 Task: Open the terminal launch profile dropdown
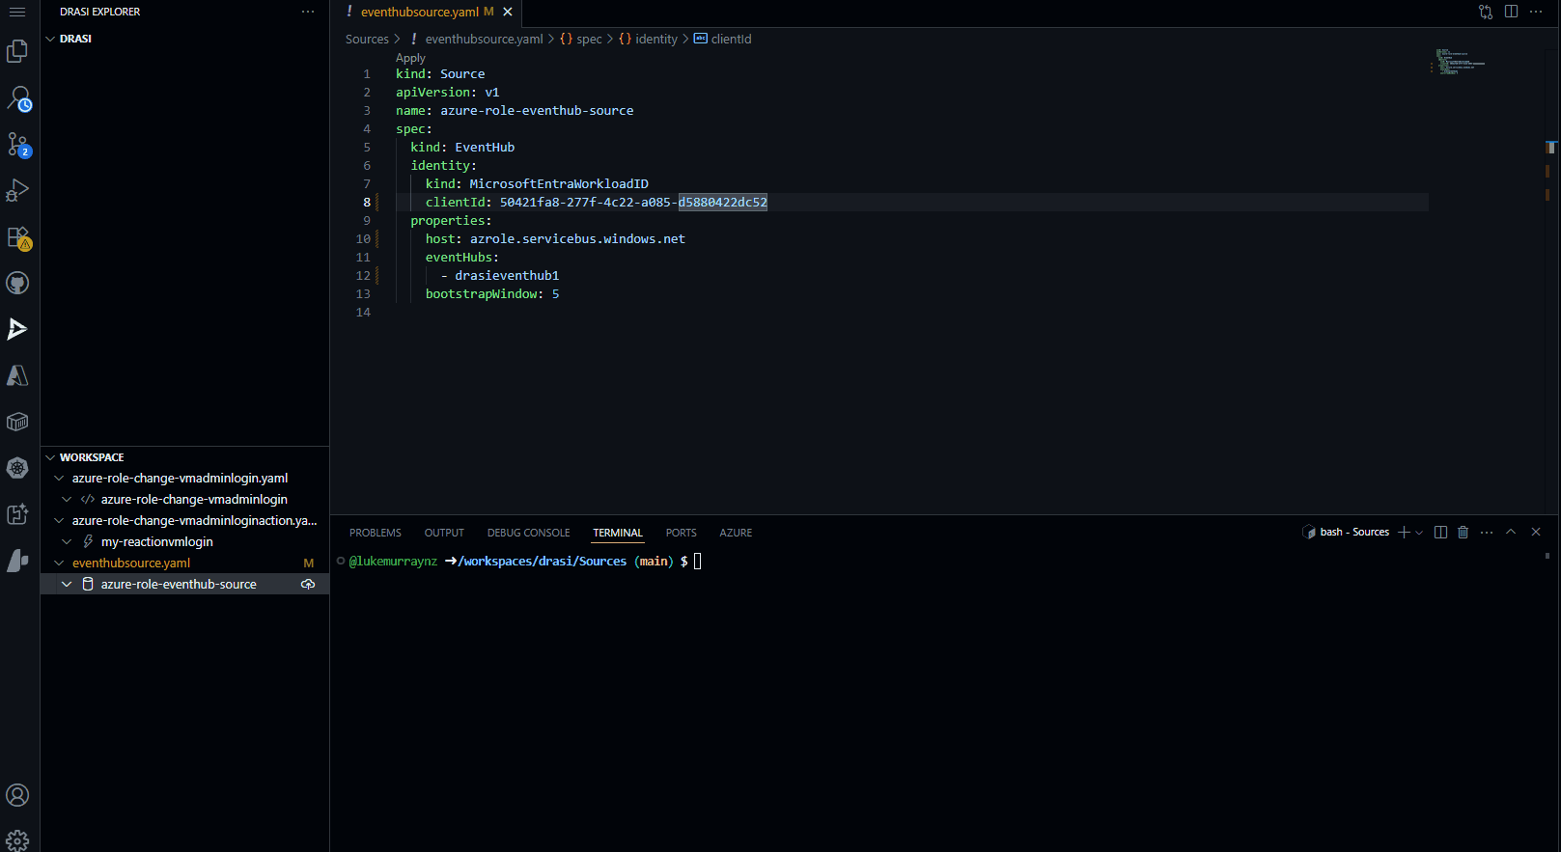[1419, 533]
